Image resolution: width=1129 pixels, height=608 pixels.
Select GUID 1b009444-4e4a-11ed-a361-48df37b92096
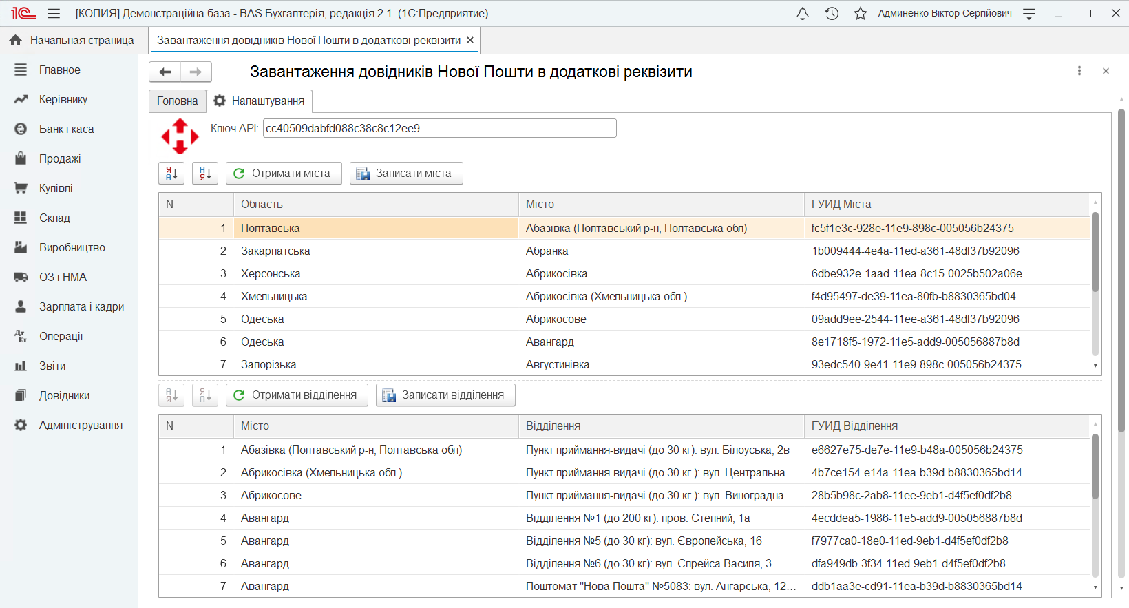[947, 251]
